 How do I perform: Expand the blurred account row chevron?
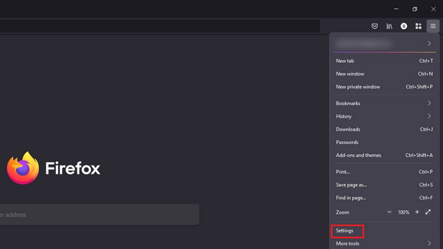click(x=429, y=44)
